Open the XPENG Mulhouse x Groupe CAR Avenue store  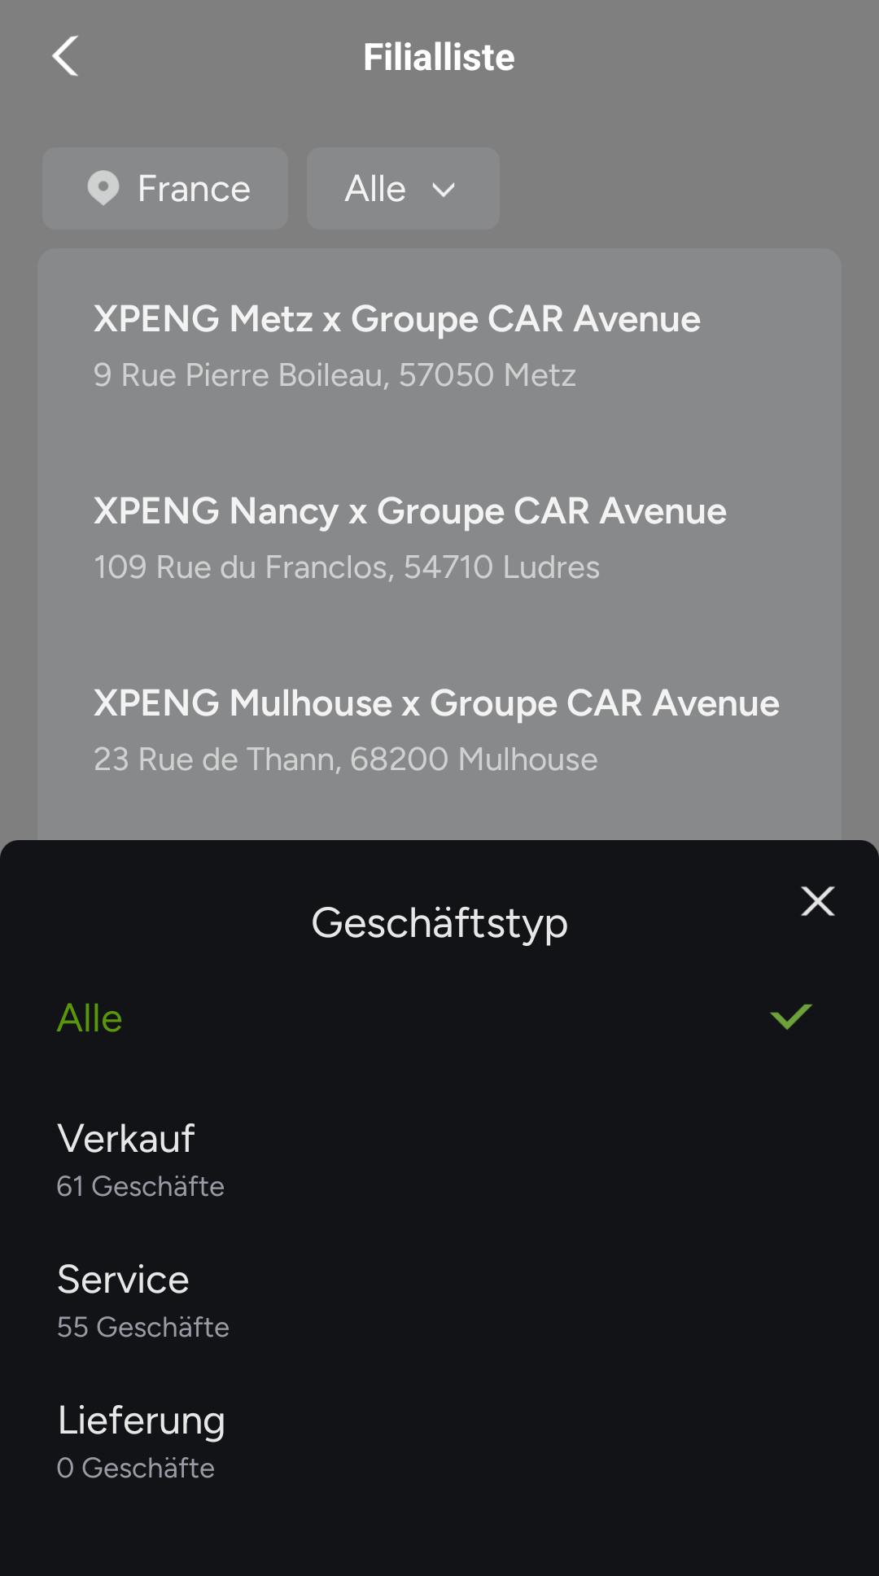pos(436,703)
